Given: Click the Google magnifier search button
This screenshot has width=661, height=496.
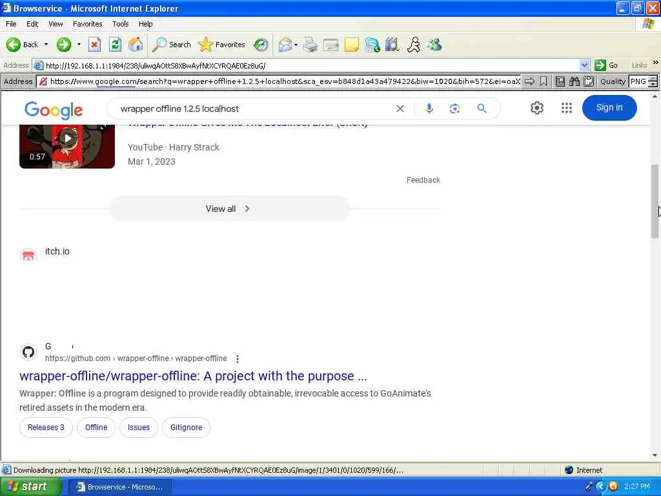Looking at the screenshot, I should (x=482, y=108).
